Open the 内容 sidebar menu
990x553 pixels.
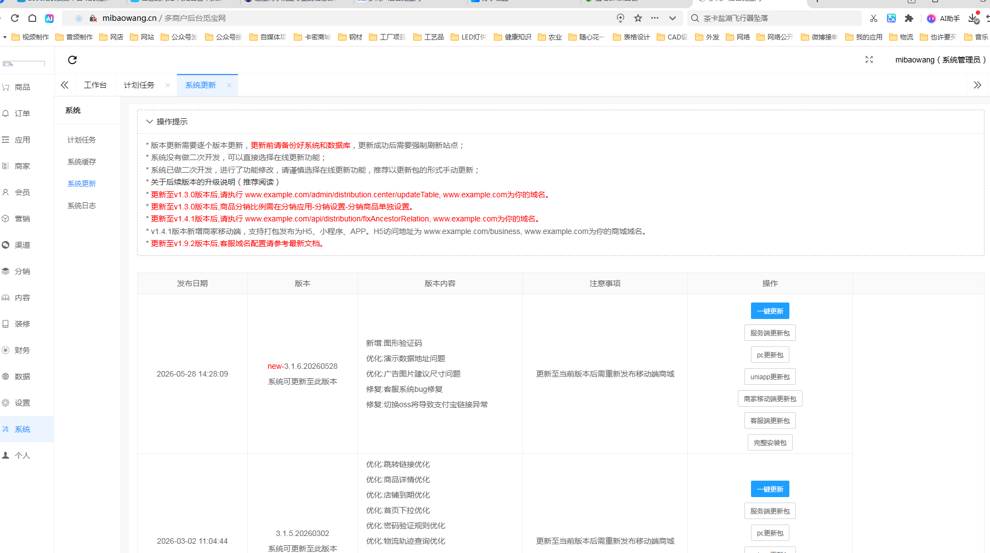pos(27,298)
